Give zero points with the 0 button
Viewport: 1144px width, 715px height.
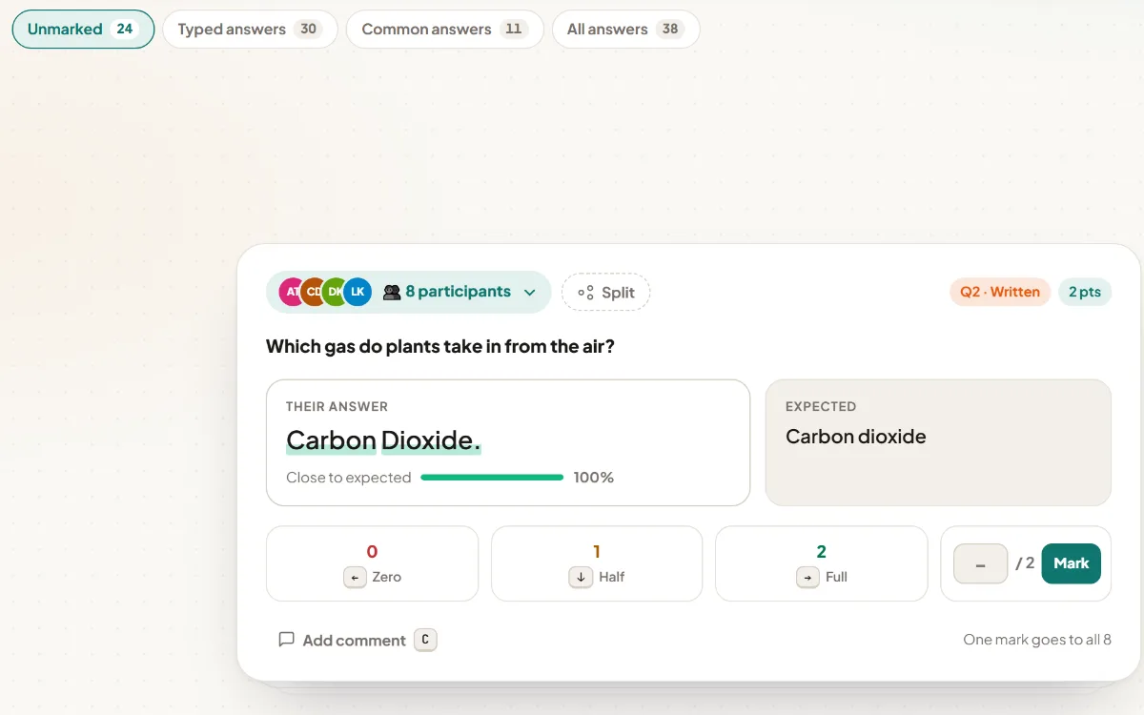(x=372, y=563)
